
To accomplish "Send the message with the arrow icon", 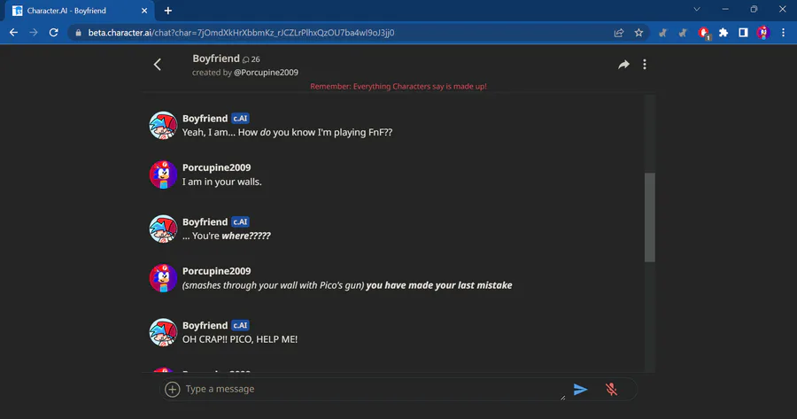I will (x=580, y=389).
